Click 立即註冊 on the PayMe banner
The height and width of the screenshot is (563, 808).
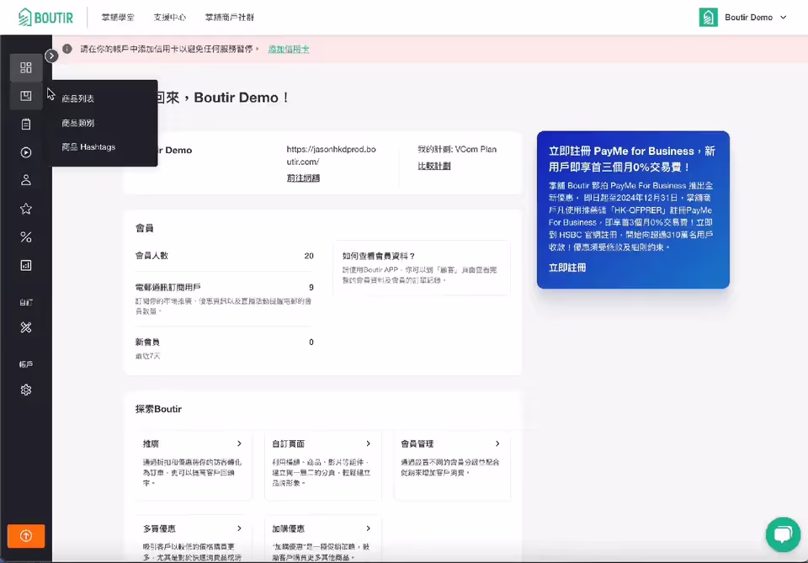(x=566, y=268)
